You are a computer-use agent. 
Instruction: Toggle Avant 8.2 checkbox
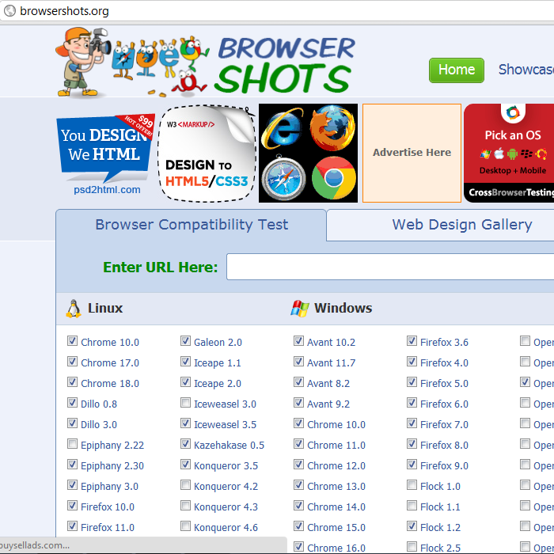pyautogui.click(x=298, y=382)
